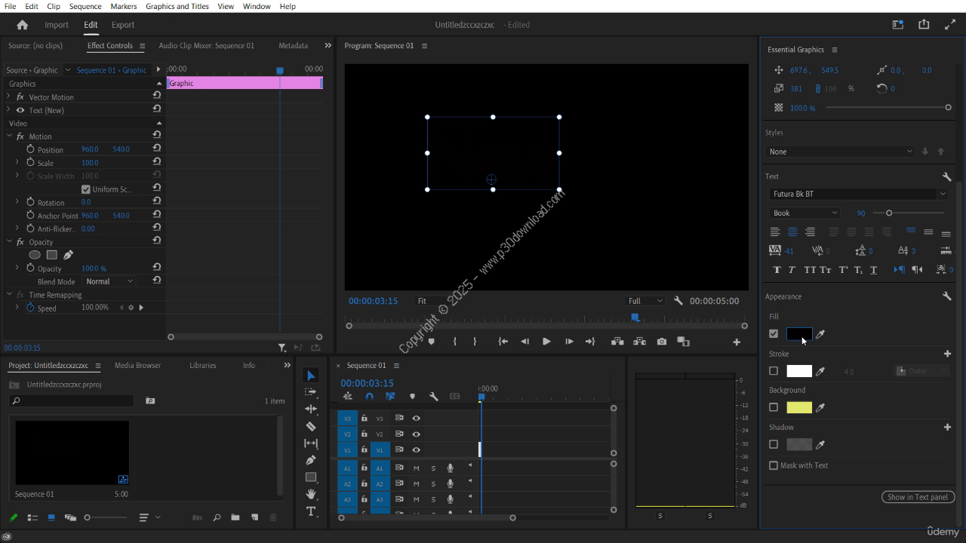Screen dimensions: 966x543
Task: Click the Fill color eyedropper
Action: [820, 334]
